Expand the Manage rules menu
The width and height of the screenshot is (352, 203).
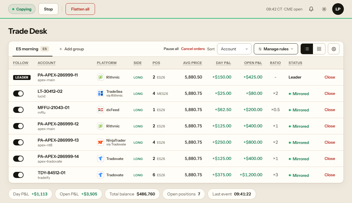pos(276,49)
